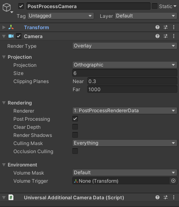Screen dimensions: 179x207
Task: Toggle the Static checkbox
Action: pos(155,6)
